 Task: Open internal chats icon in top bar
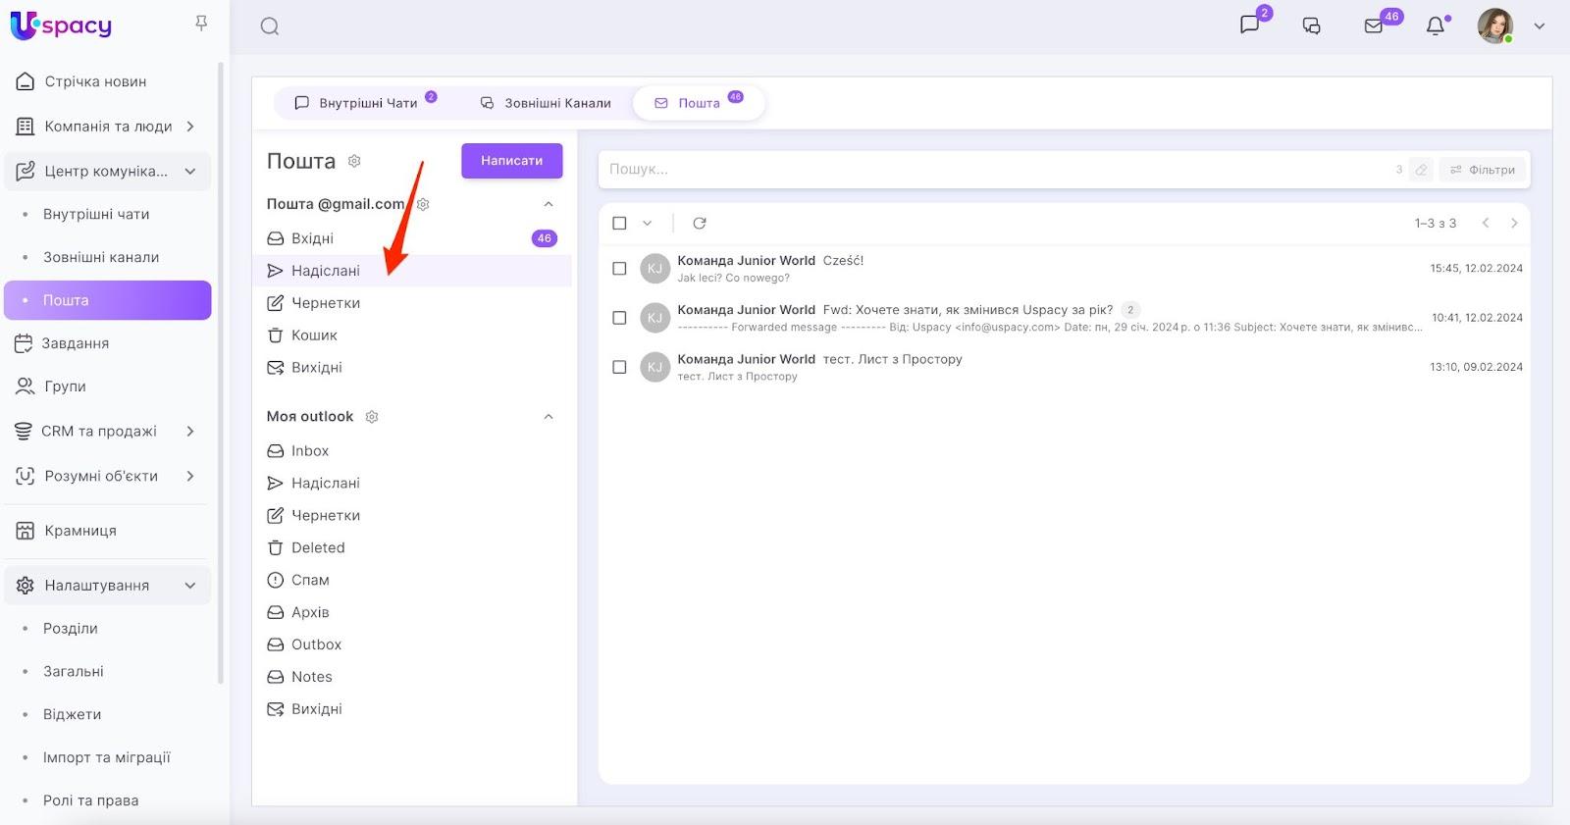[1250, 25]
